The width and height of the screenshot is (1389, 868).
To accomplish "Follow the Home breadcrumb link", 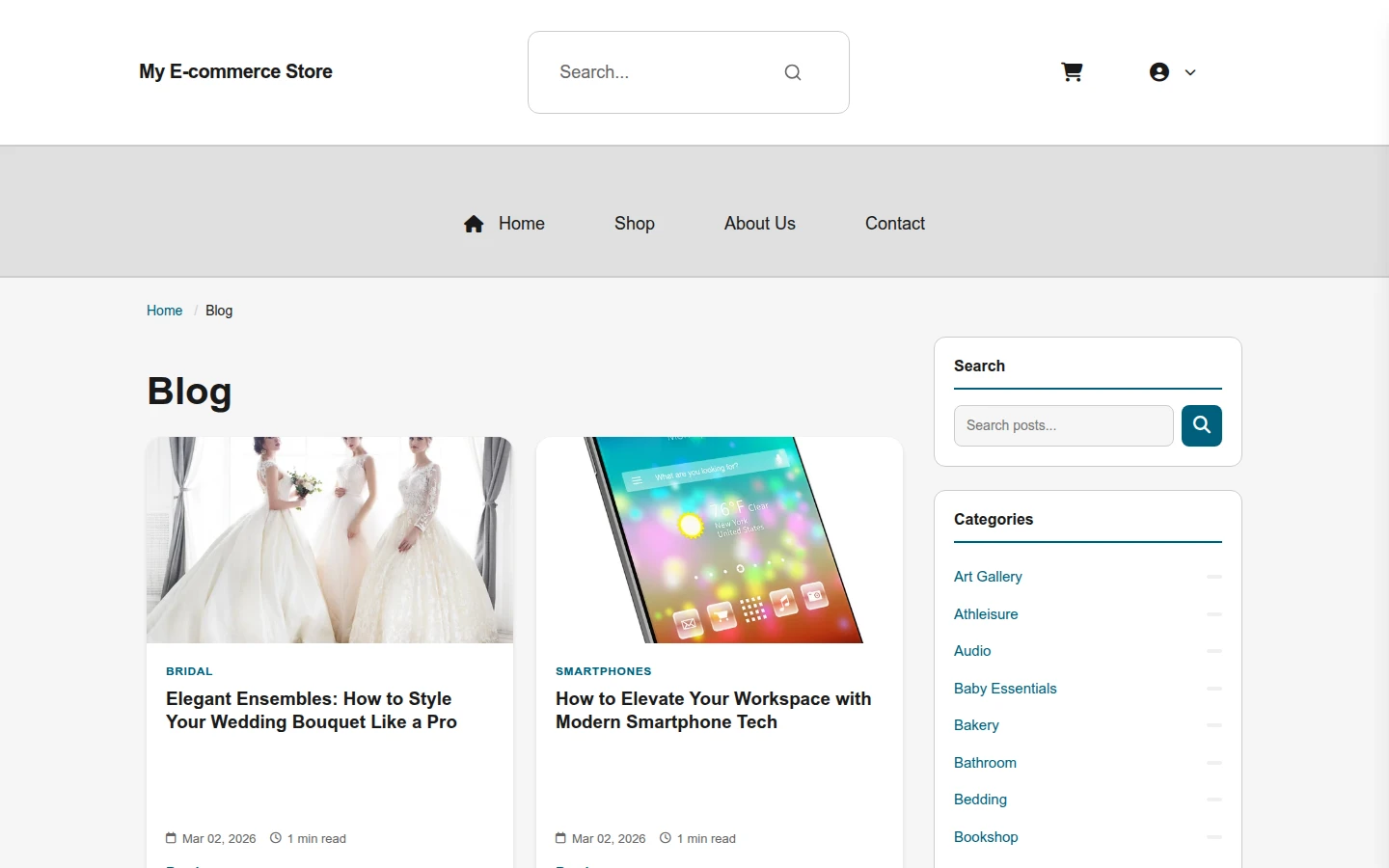I will 165,311.
